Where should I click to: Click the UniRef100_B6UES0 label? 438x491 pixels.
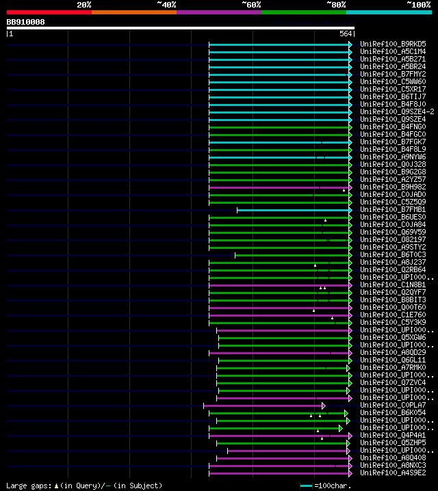point(393,217)
